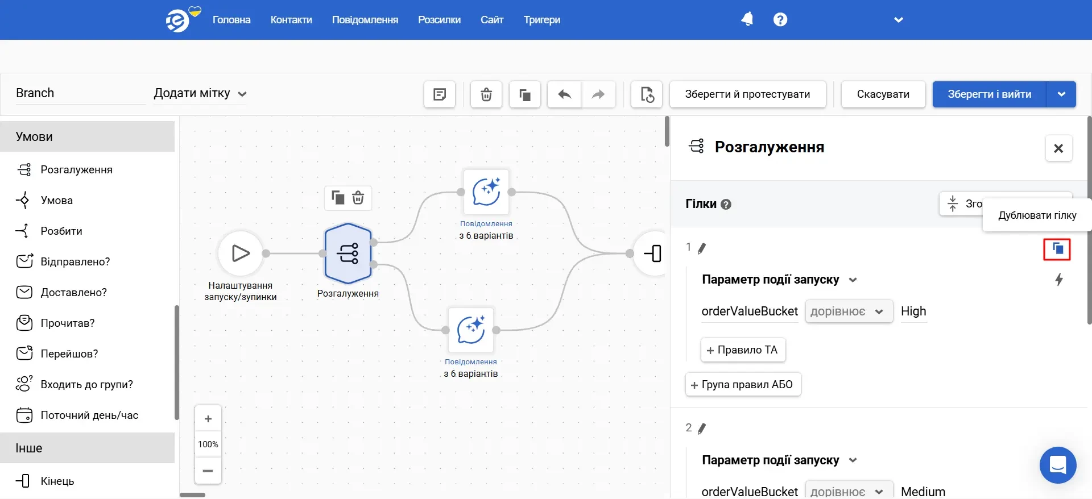Open the arrow beside 'Зберегти і вийти'
1092x499 pixels.
(1061, 94)
